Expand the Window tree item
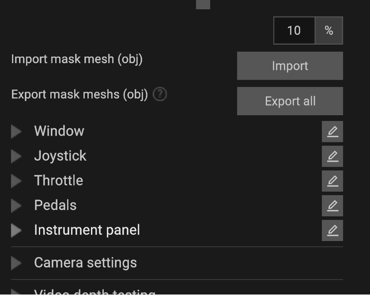Image resolution: width=370 pixels, height=295 pixels. (x=16, y=132)
